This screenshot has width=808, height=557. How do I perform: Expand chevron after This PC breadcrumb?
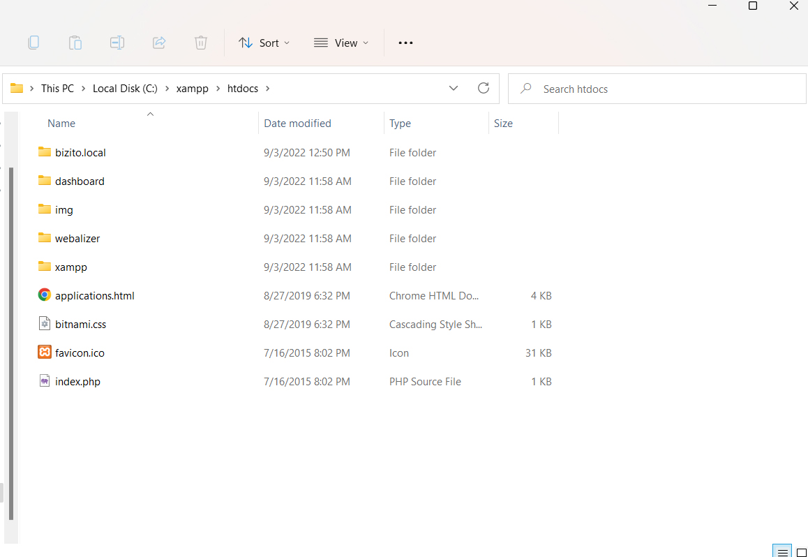click(84, 89)
